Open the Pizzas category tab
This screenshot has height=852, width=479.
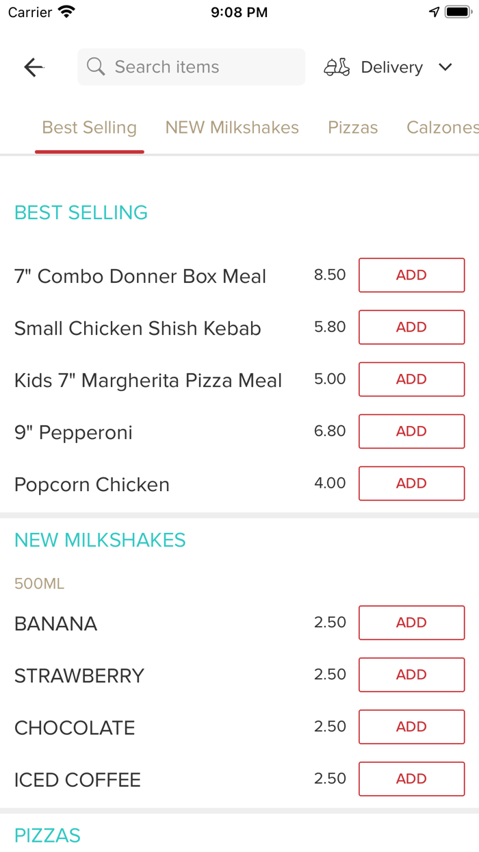point(352,127)
